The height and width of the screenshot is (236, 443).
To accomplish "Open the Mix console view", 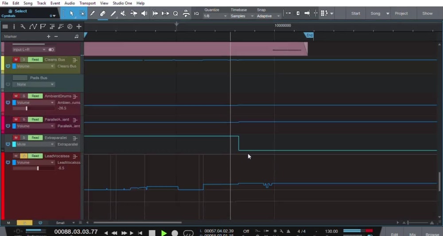I will pyautogui.click(x=412, y=234).
